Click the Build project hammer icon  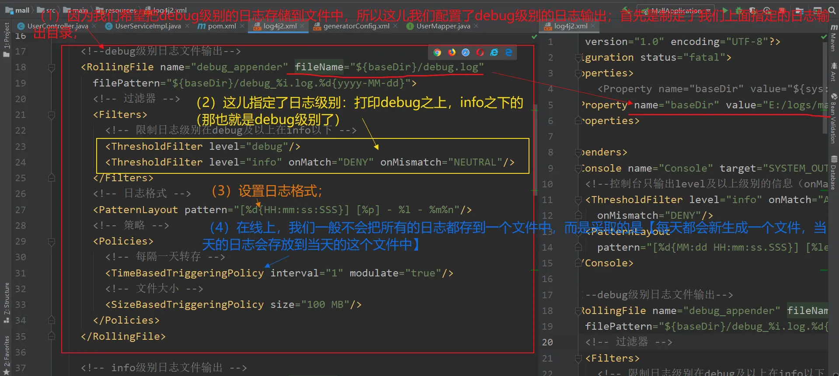pos(626,10)
